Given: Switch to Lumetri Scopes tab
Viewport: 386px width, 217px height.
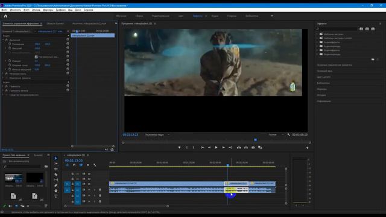Looking at the screenshot, I should click(x=55, y=24).
